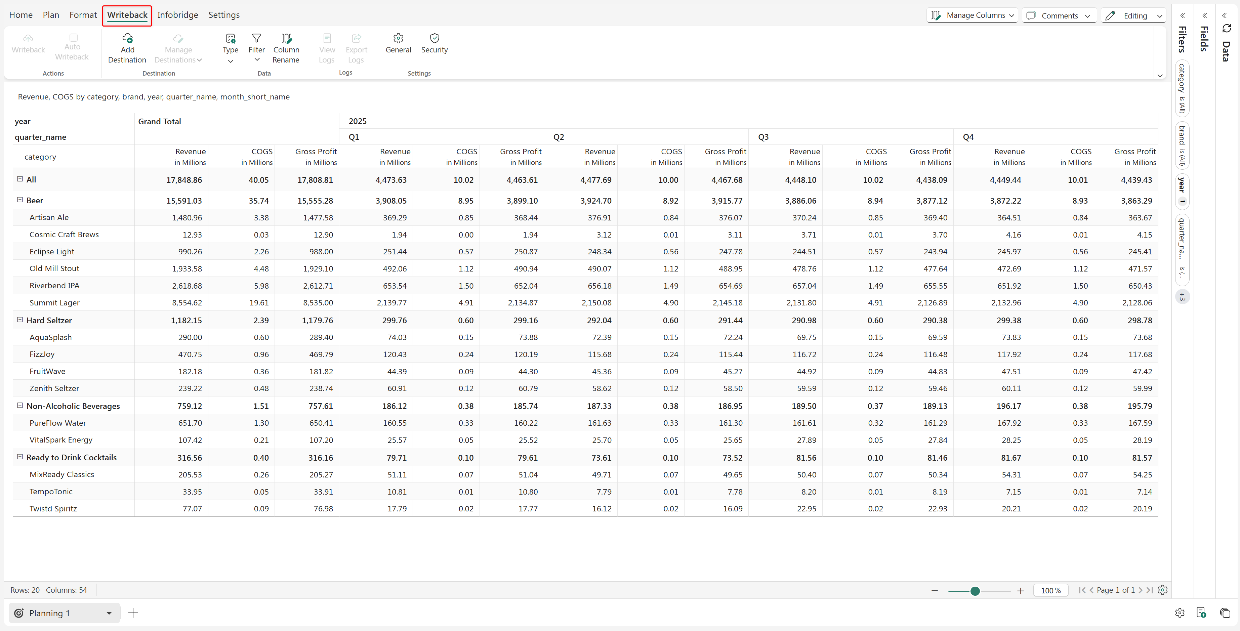Collapse the Beer category row
This screenshot has width=1240, height=631.
point(20,200)
